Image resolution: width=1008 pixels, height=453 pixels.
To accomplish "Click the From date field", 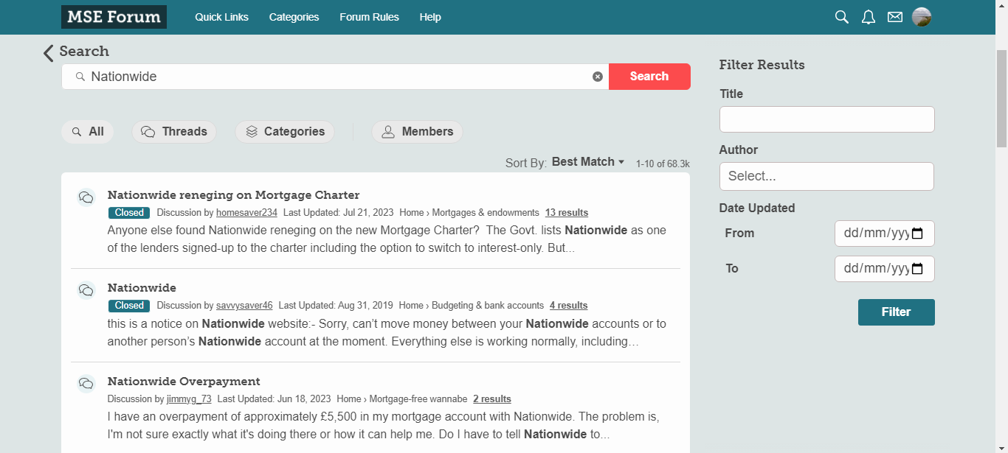I will (885, 233).
